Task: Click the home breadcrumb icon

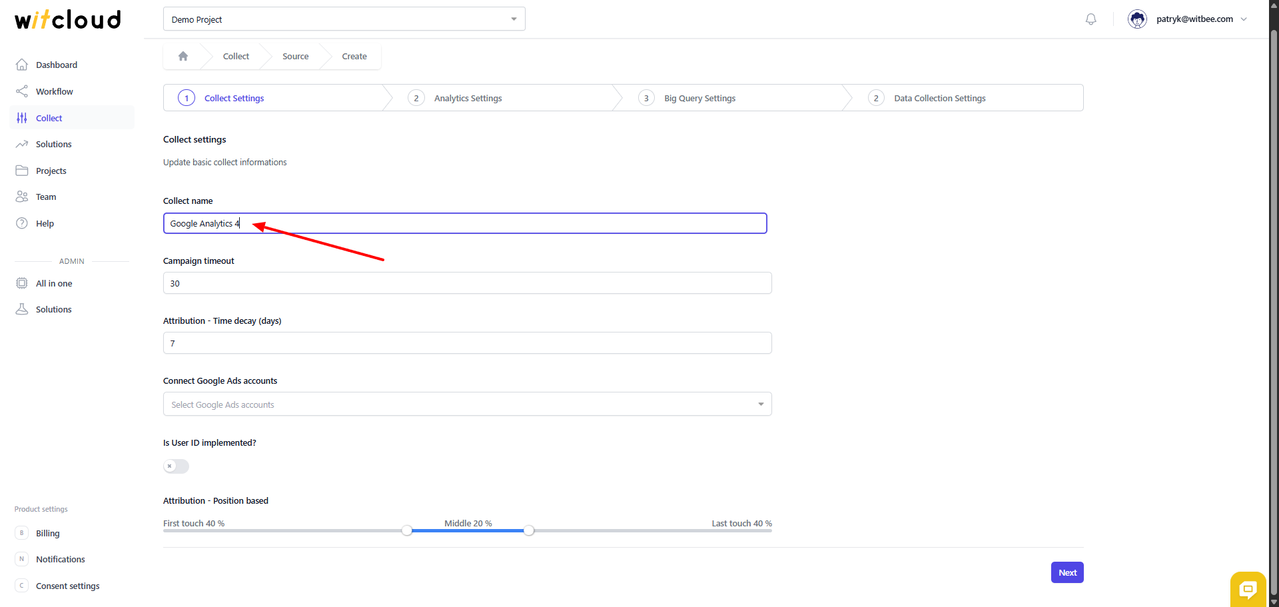Action: tap(183, 57)
